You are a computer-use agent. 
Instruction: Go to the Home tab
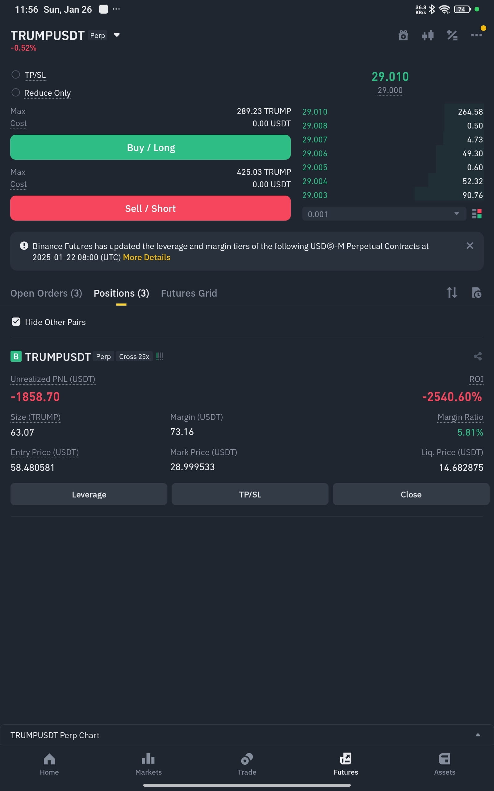click(x=49, y=764)
